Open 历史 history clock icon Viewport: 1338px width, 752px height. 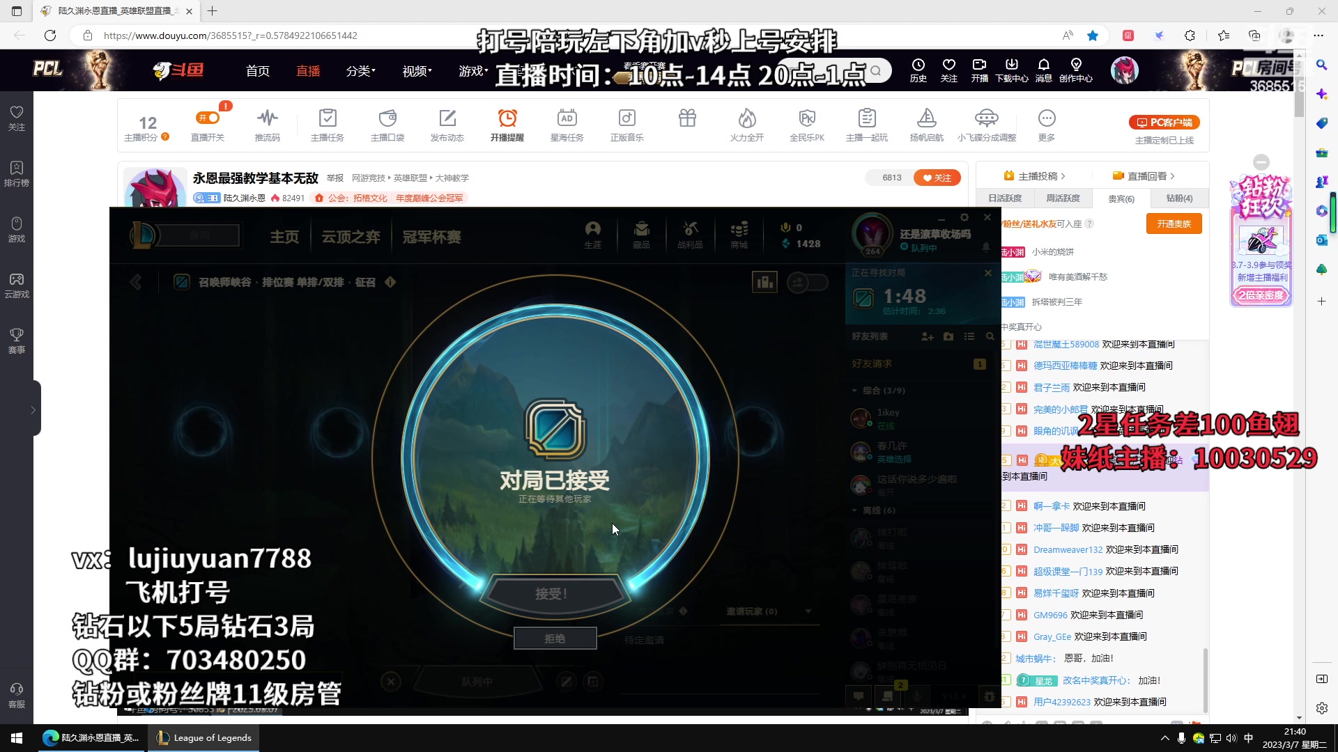click(x=918, y=70)
